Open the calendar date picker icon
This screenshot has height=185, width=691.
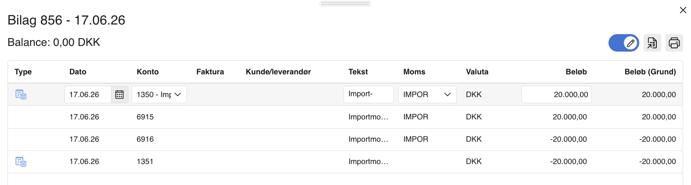point(119,94)
